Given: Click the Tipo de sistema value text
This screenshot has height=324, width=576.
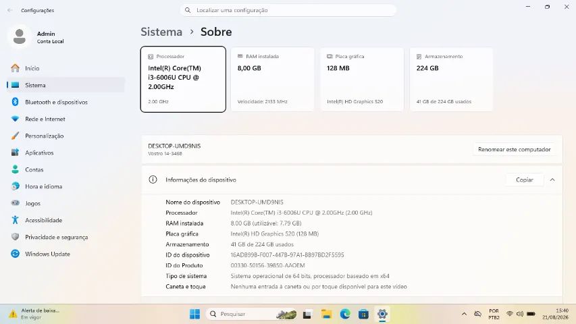Looking at the screenshot, I should 310,276.
